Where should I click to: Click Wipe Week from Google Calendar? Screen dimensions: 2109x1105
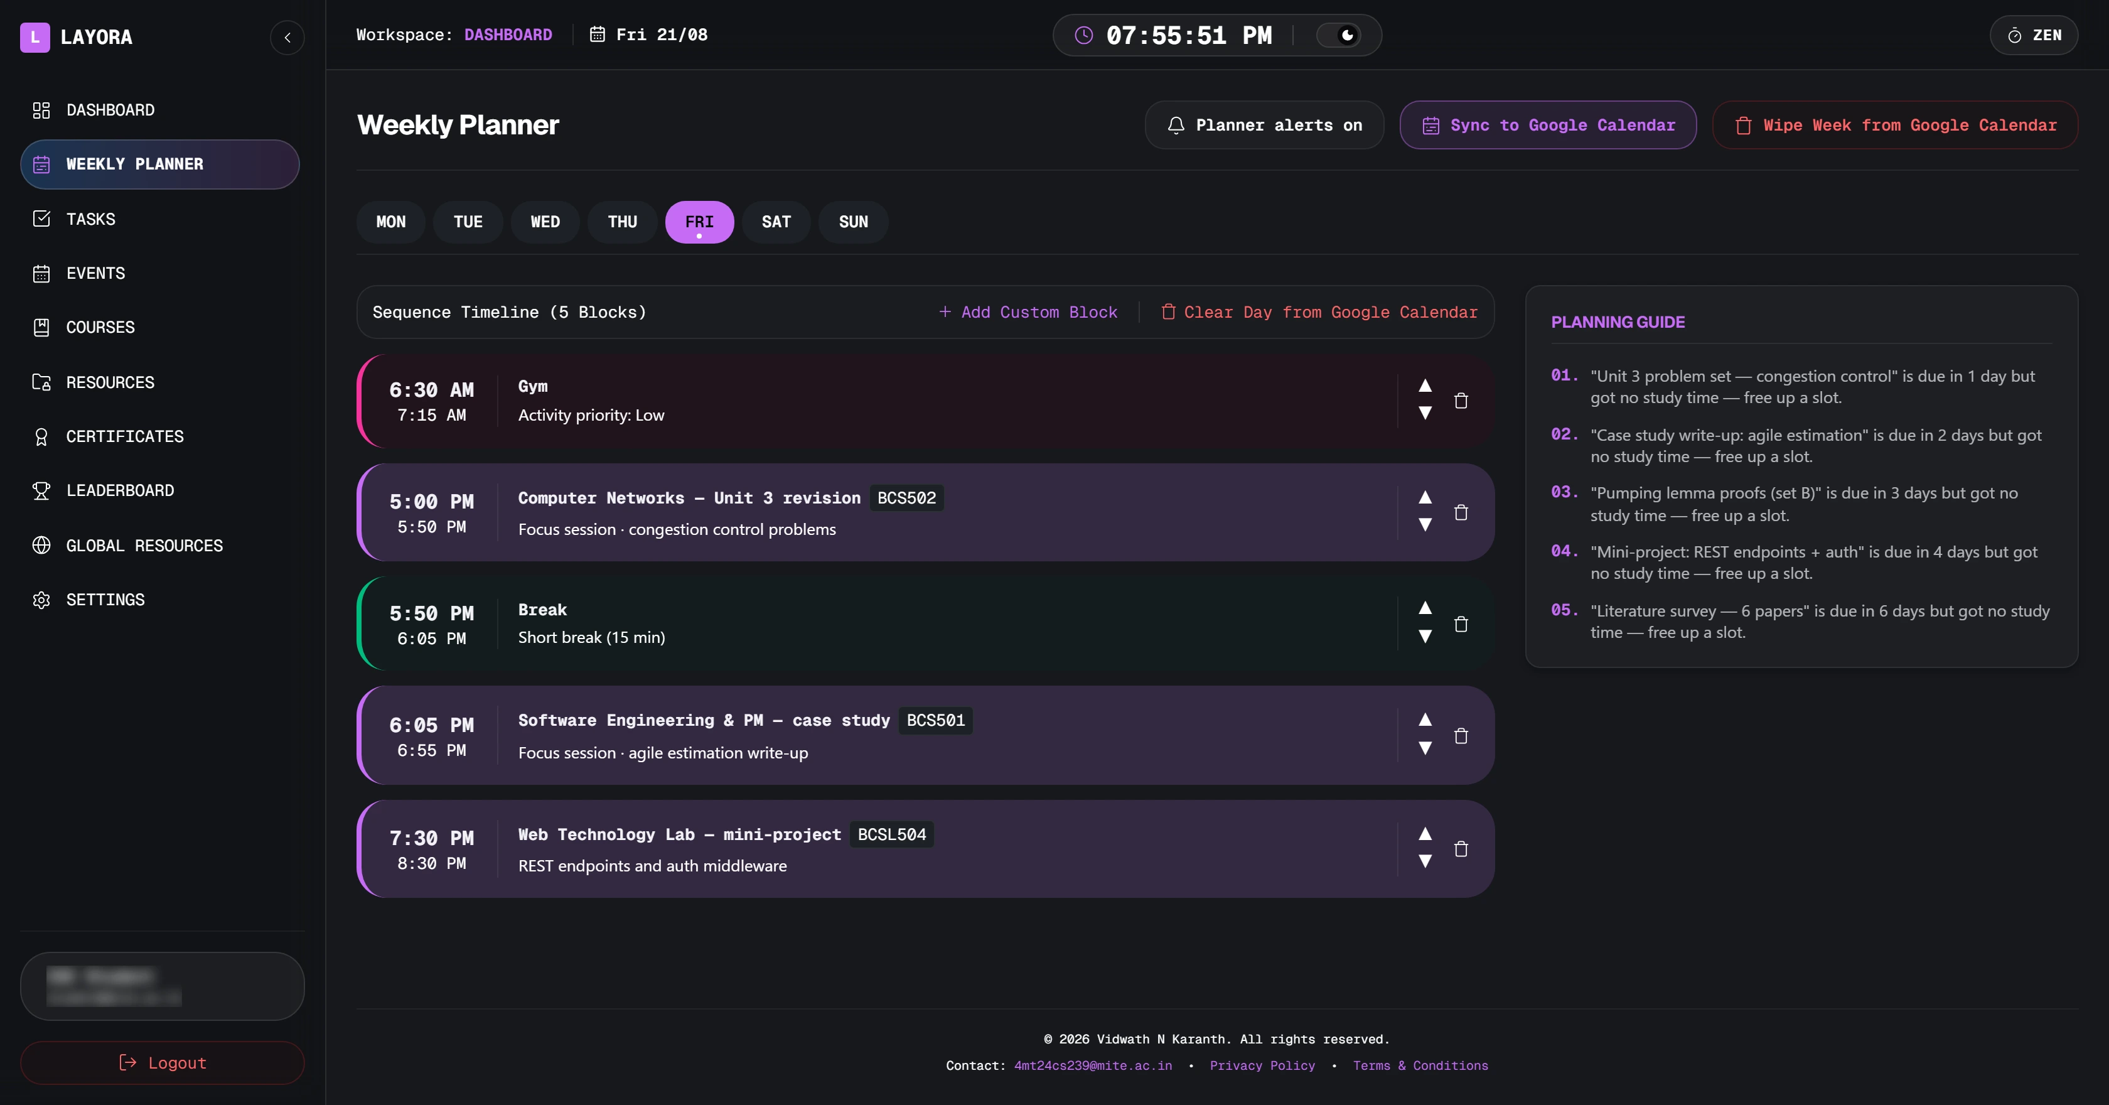[x=1894, y=124]
